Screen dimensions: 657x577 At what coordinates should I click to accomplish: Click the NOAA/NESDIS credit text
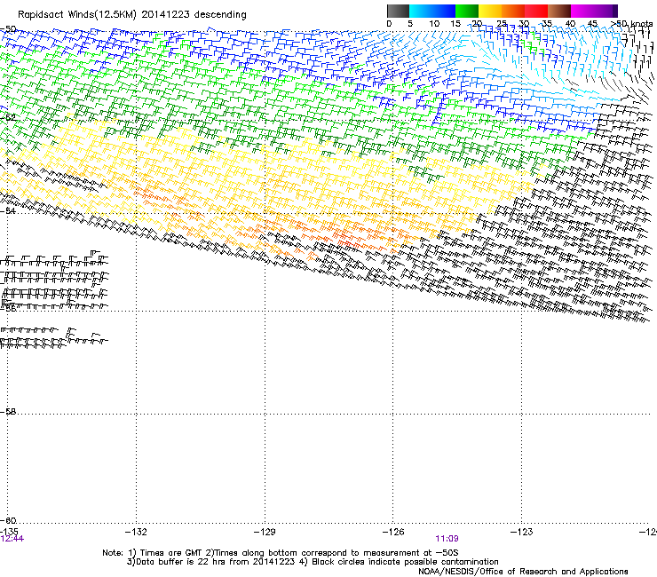[523, 572]
